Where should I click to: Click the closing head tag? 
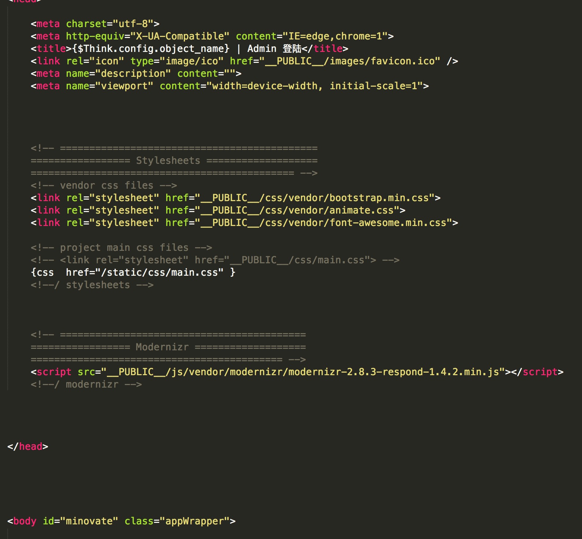pos(28,446)
